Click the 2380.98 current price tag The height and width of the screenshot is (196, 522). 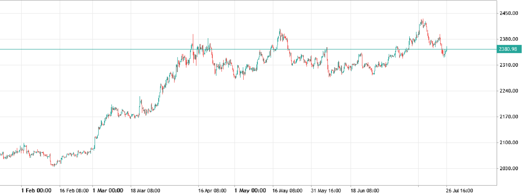point(509,49)
